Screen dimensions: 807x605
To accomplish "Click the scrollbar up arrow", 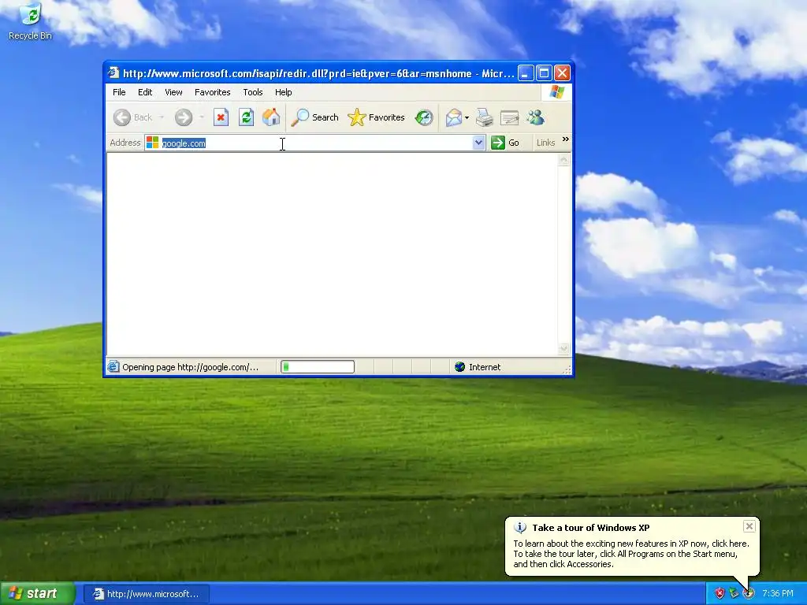I will tap(563, 161).
